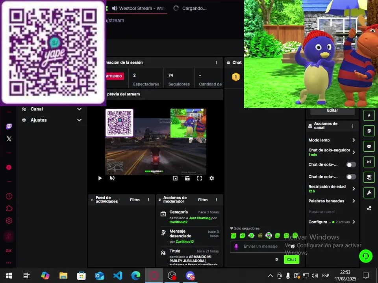Open Visual Studio Code from the taskbar
The height and width of the screenshot is (283, 378).
tap(118, 275)
